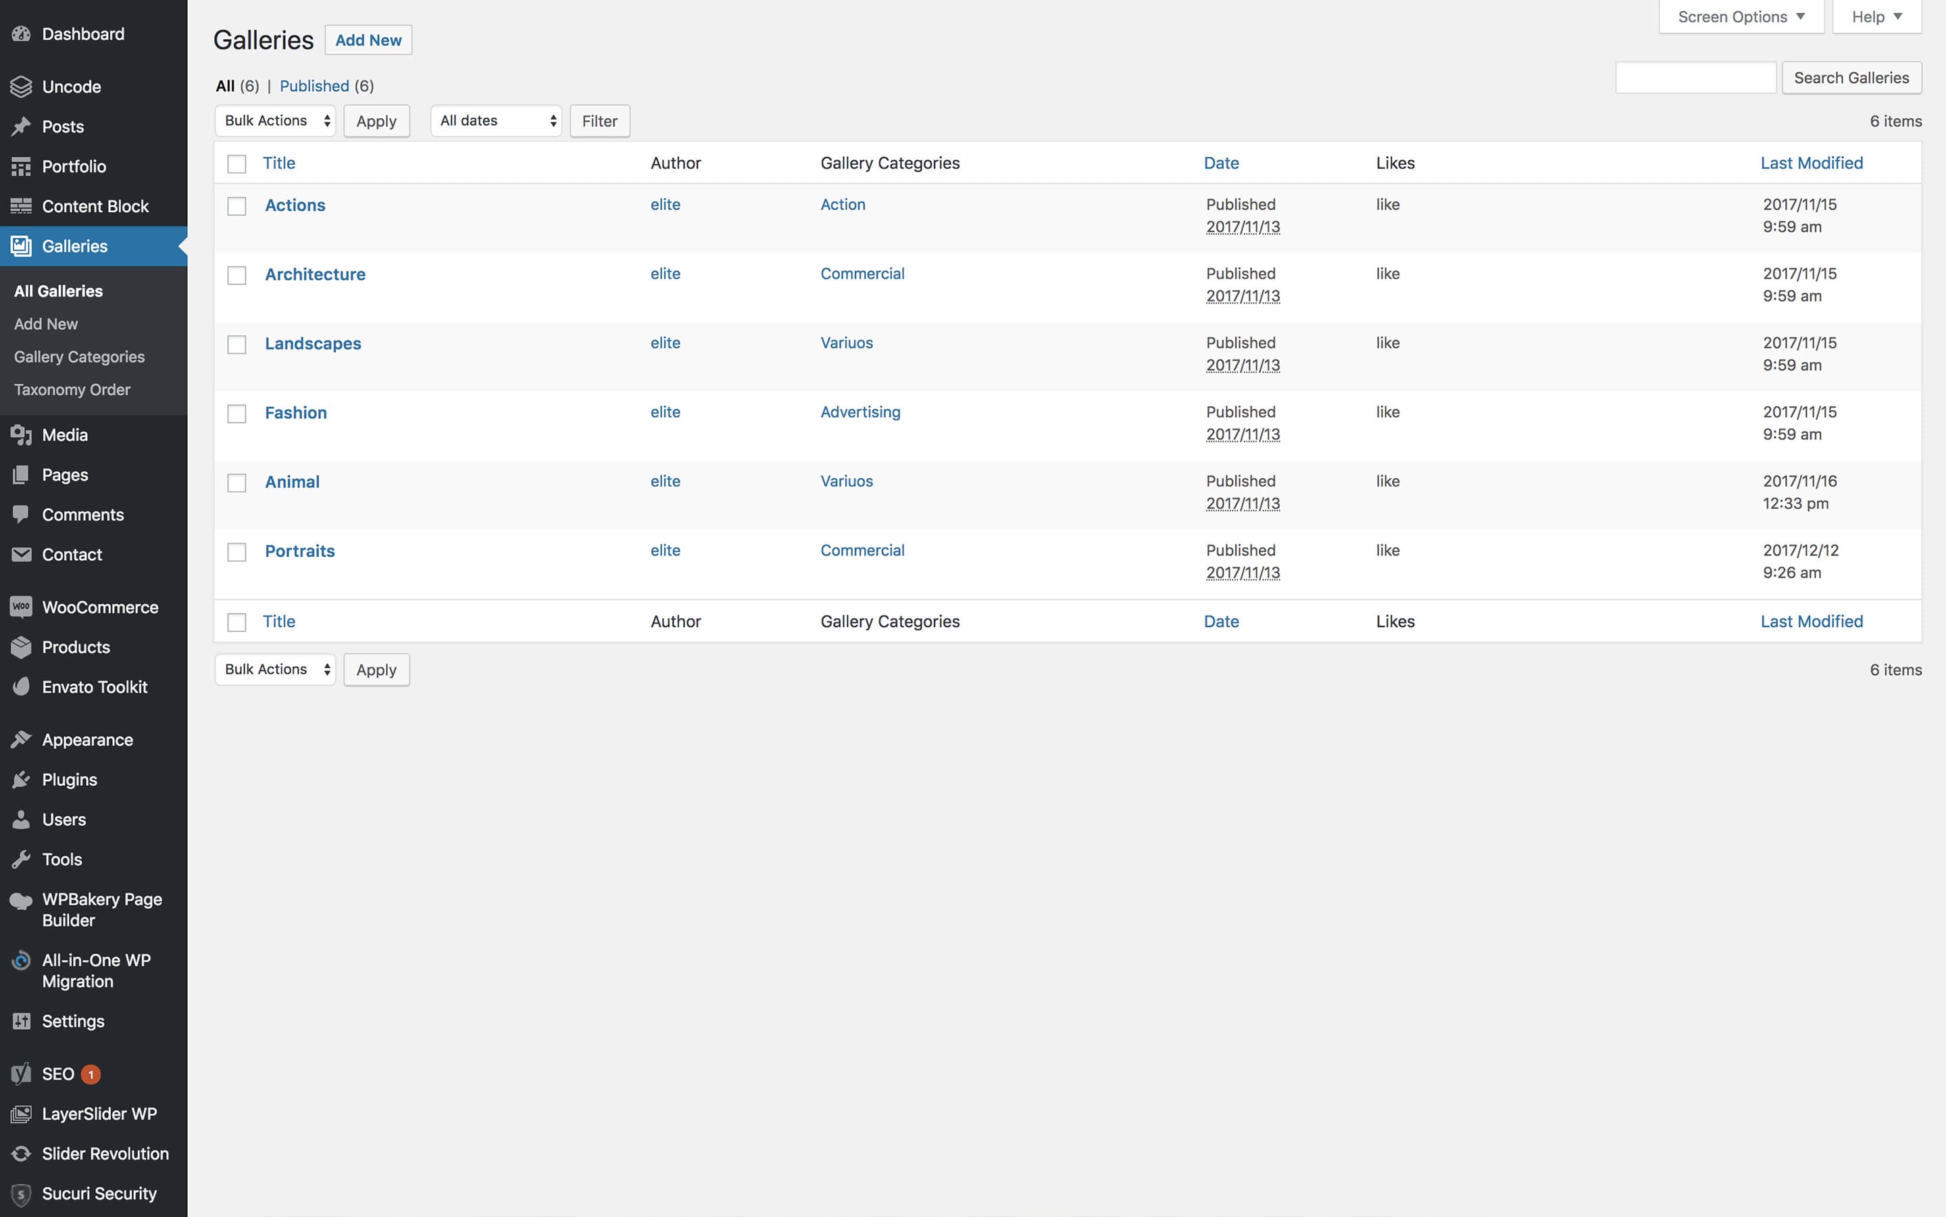Expand Screen Options panel
This screenshot has width=1946, height=1217.
[x=1741, y=17]
